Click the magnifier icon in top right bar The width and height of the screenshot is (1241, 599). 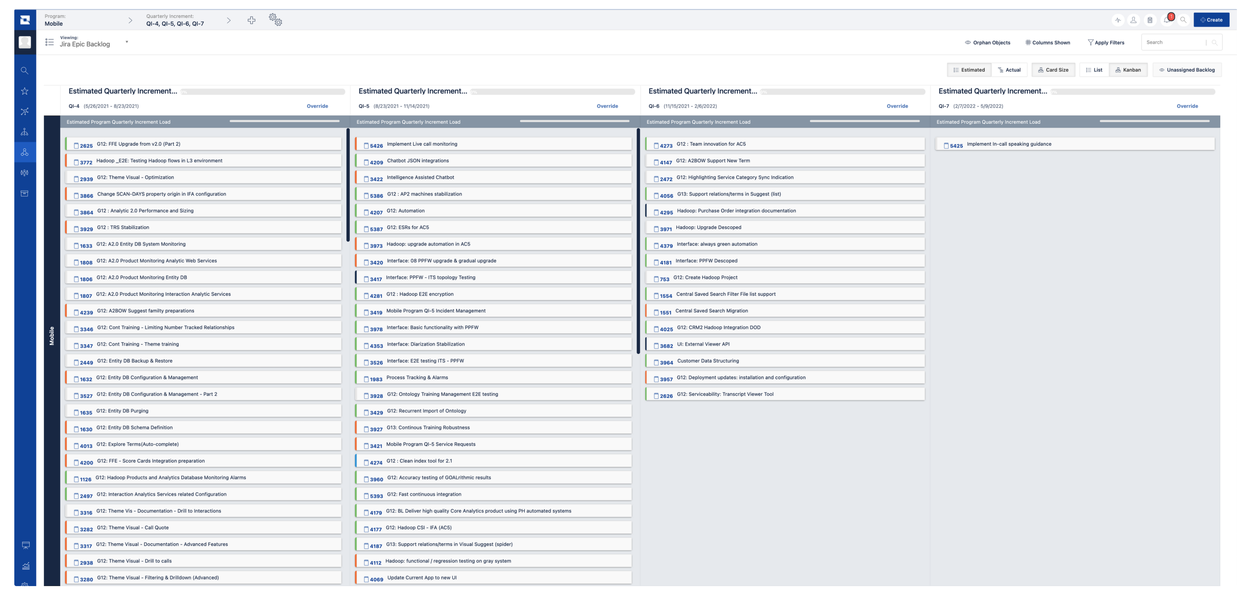pos(1183,20)
